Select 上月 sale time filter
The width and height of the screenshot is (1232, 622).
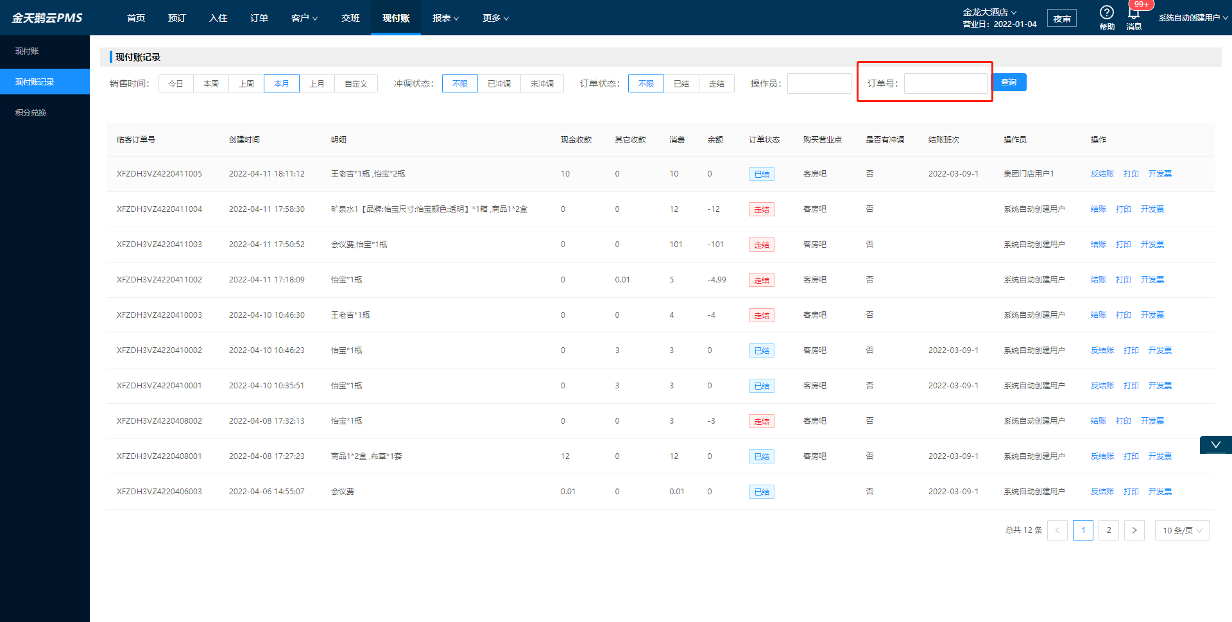(x=317, y=83)
